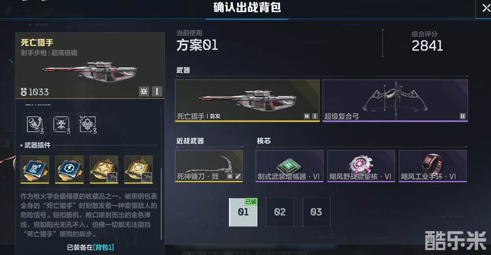Click the first skill icon with arrow
The height and width of the screenshot is (255, 491).
[x=35, y=124]
